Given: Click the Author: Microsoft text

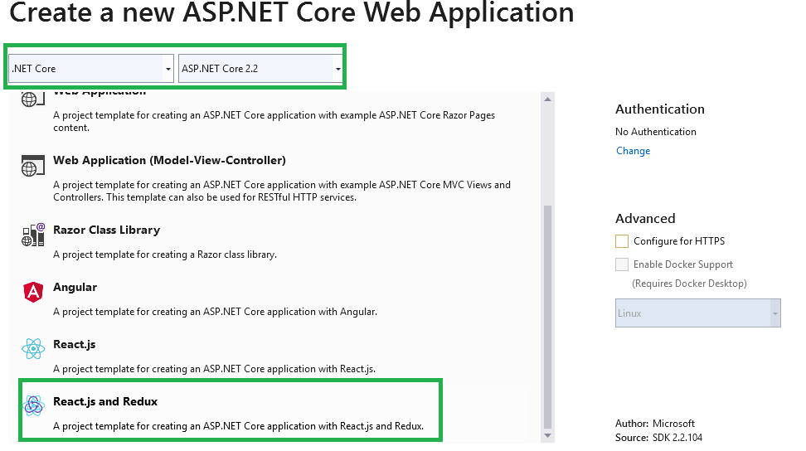Looking at the screenshot, I should tap(655, 424).
